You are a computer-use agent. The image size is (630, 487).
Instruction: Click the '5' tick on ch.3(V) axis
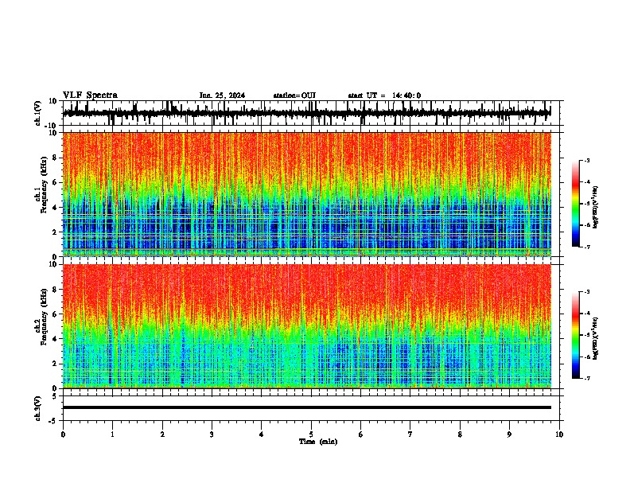tap(55, 395)
